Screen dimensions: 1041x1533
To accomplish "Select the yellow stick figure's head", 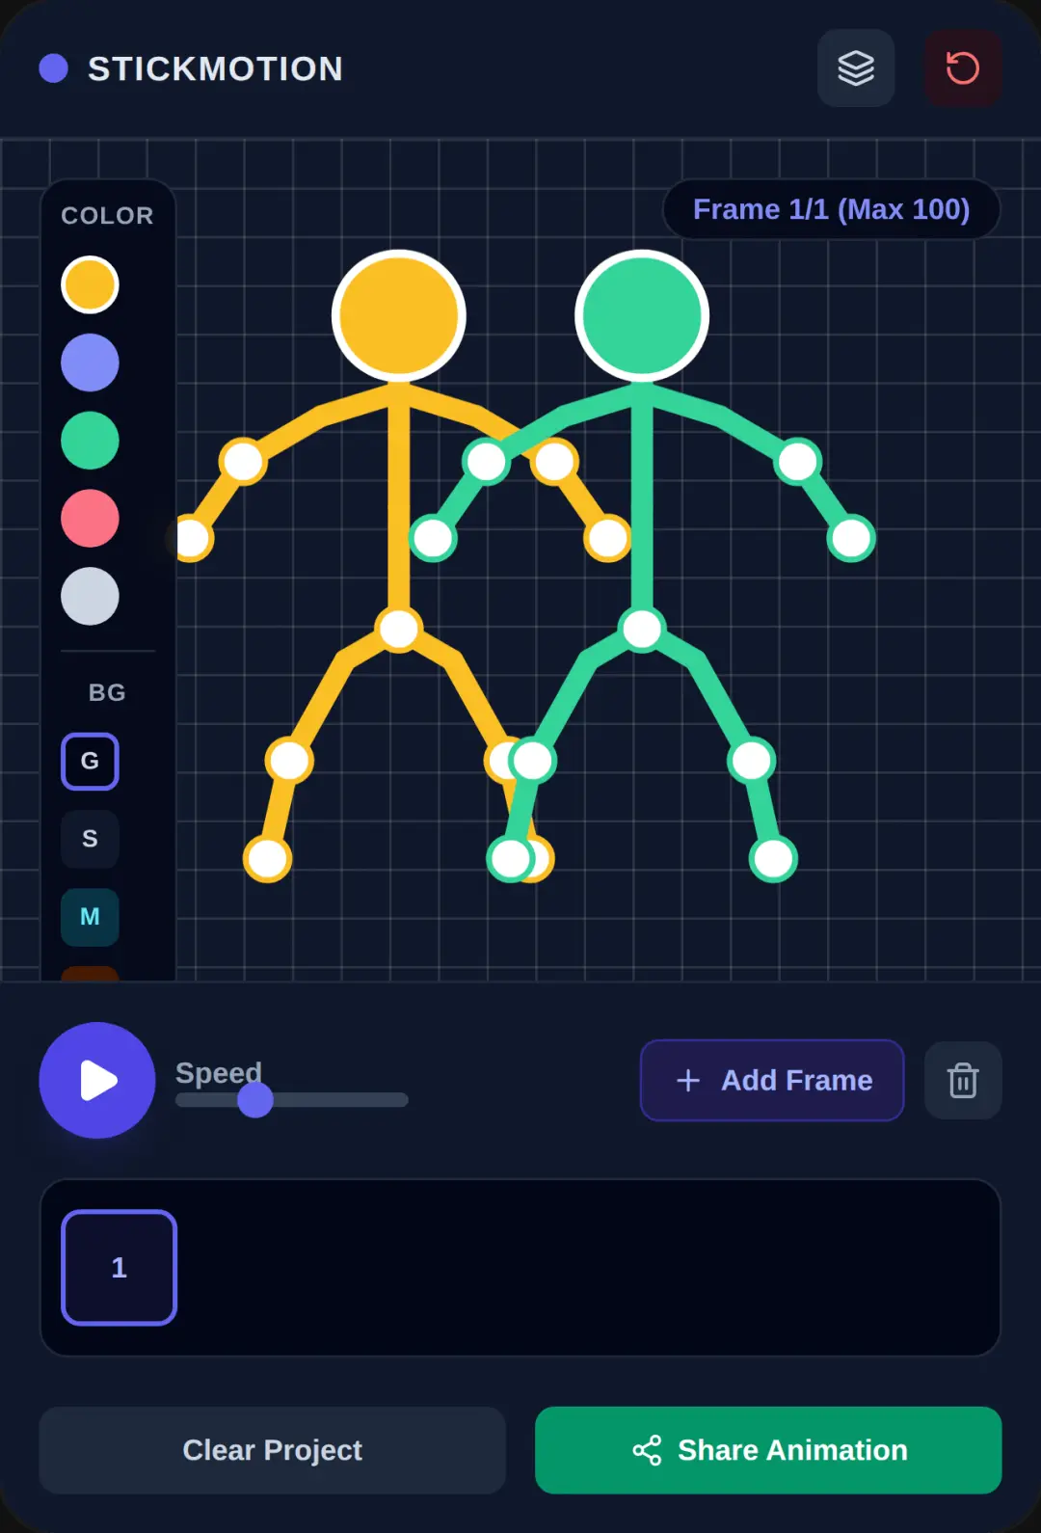I will [x=399, y=315].
